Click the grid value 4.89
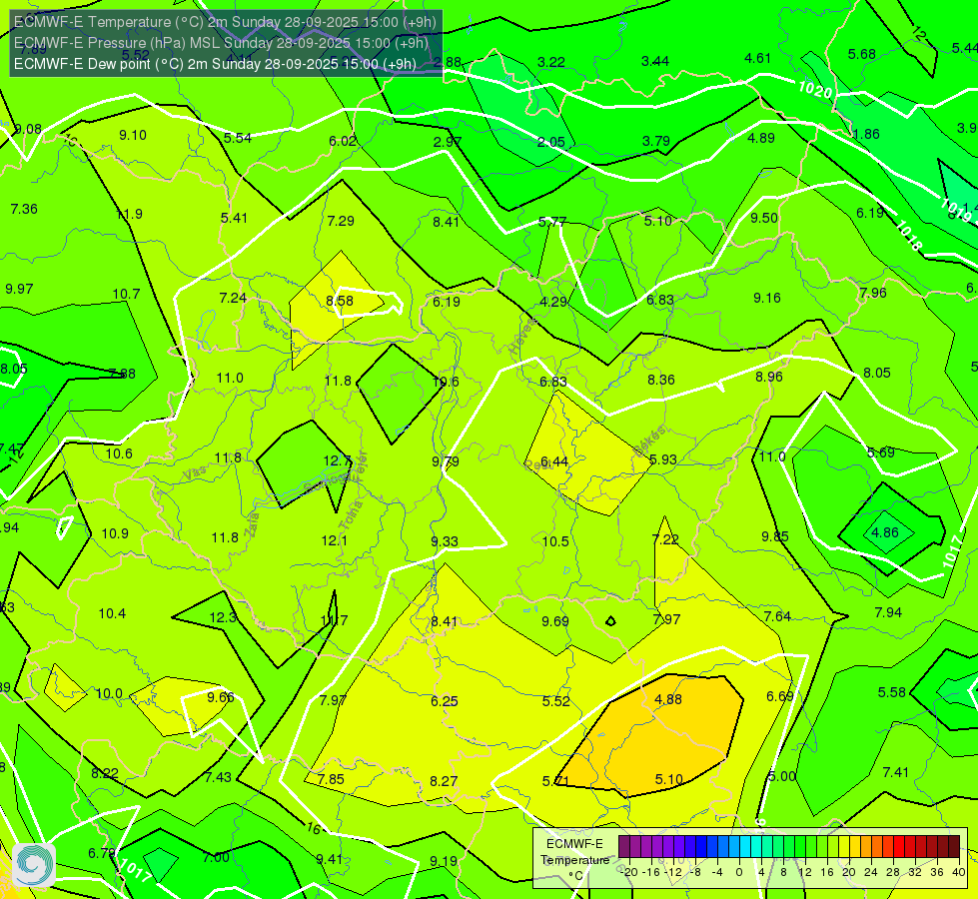This screenshot has height=899, width=978. [761, 138]
